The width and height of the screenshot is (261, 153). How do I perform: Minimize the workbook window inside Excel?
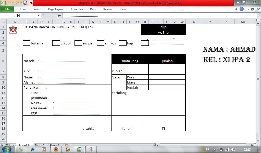pyautogui.click(x=247, y=9)
